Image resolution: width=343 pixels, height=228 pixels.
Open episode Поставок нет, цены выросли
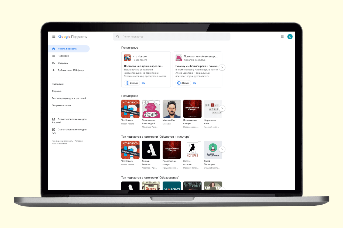click(144, 66)
